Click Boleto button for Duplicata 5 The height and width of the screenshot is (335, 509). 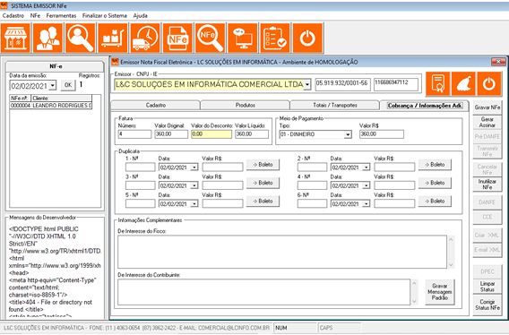click(x=263, y=202)
